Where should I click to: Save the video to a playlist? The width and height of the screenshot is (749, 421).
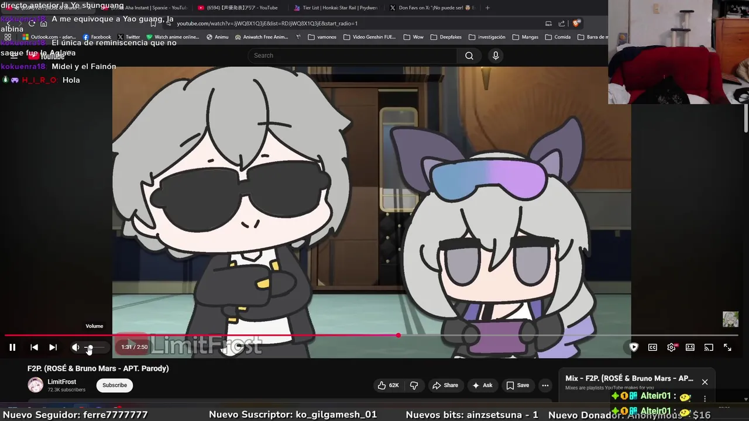518,385
